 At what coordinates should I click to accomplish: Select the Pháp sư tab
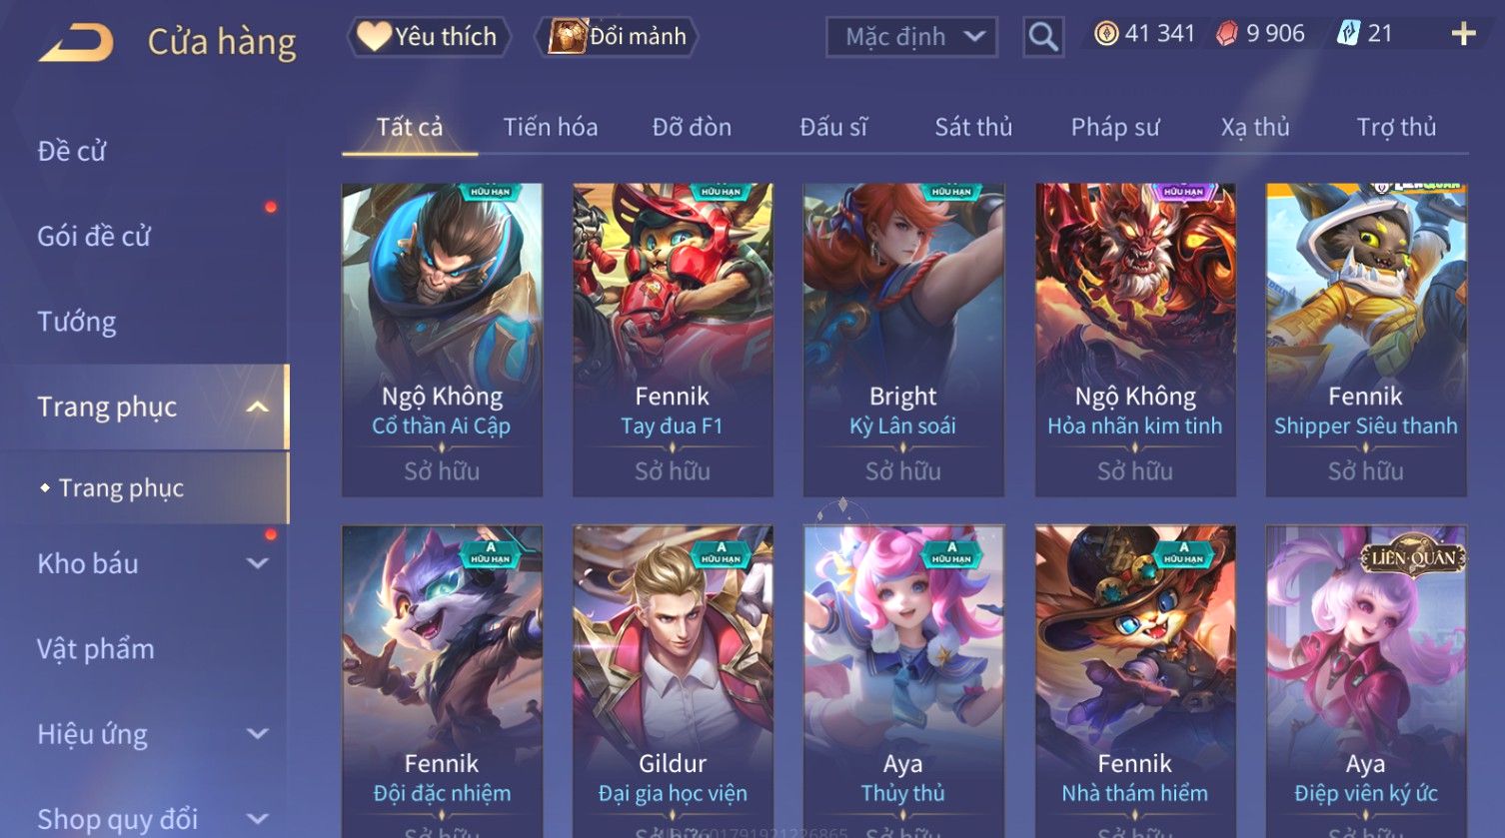(1115, 127)
